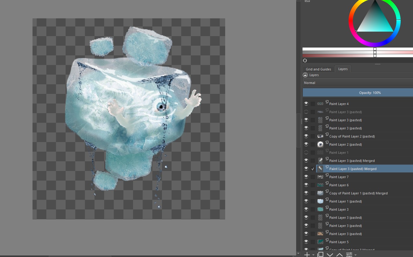Toggle visibility of Copy of Paint Layer 1 (pasted) Merged
Viewport: 413px width, 257px height.
tap(306, 193)
